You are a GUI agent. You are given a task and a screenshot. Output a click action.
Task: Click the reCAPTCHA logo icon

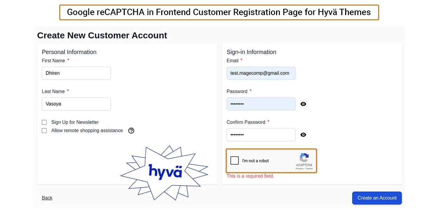click(x=304, y=158)
